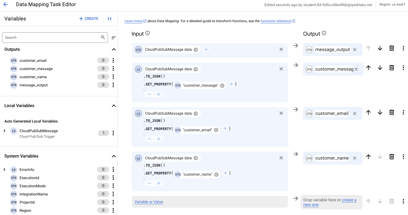Move customer_message mapping row up
The image size is (408, 215).
tap(368, 68)
